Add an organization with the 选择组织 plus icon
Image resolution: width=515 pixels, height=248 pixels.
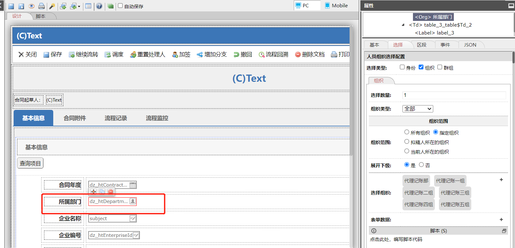coord(501,180)
